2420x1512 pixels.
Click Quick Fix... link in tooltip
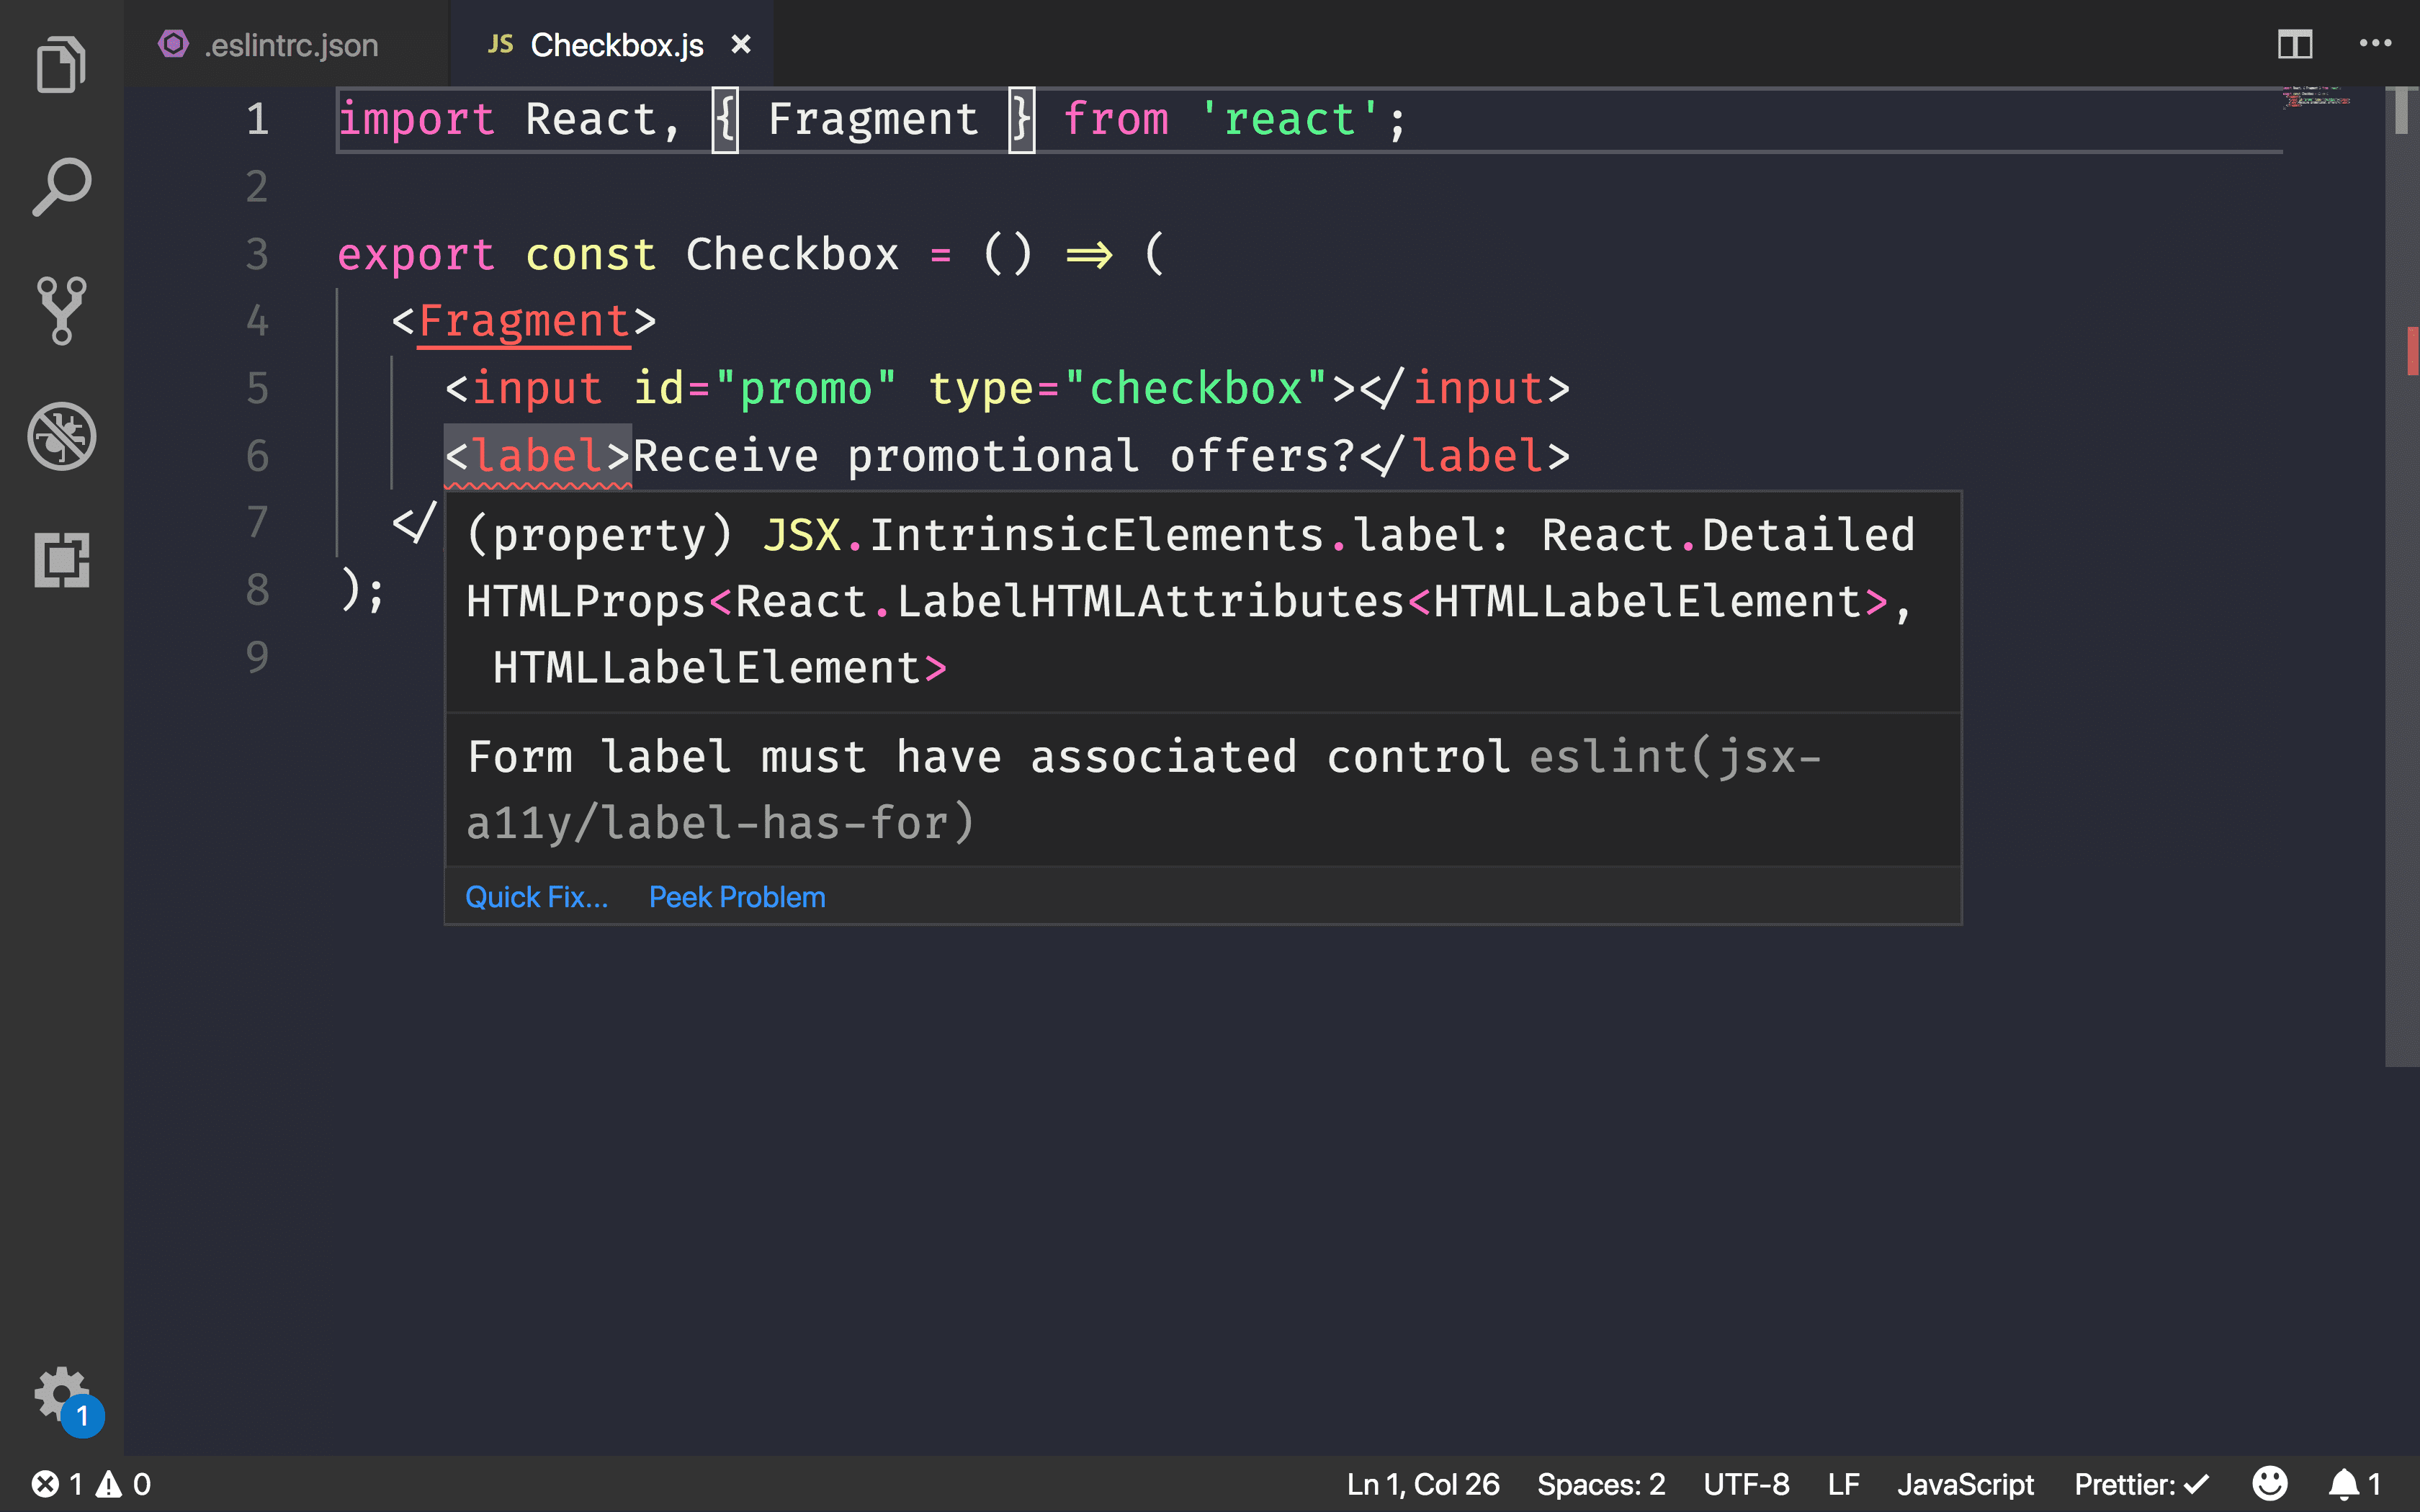tap(535, 897)
